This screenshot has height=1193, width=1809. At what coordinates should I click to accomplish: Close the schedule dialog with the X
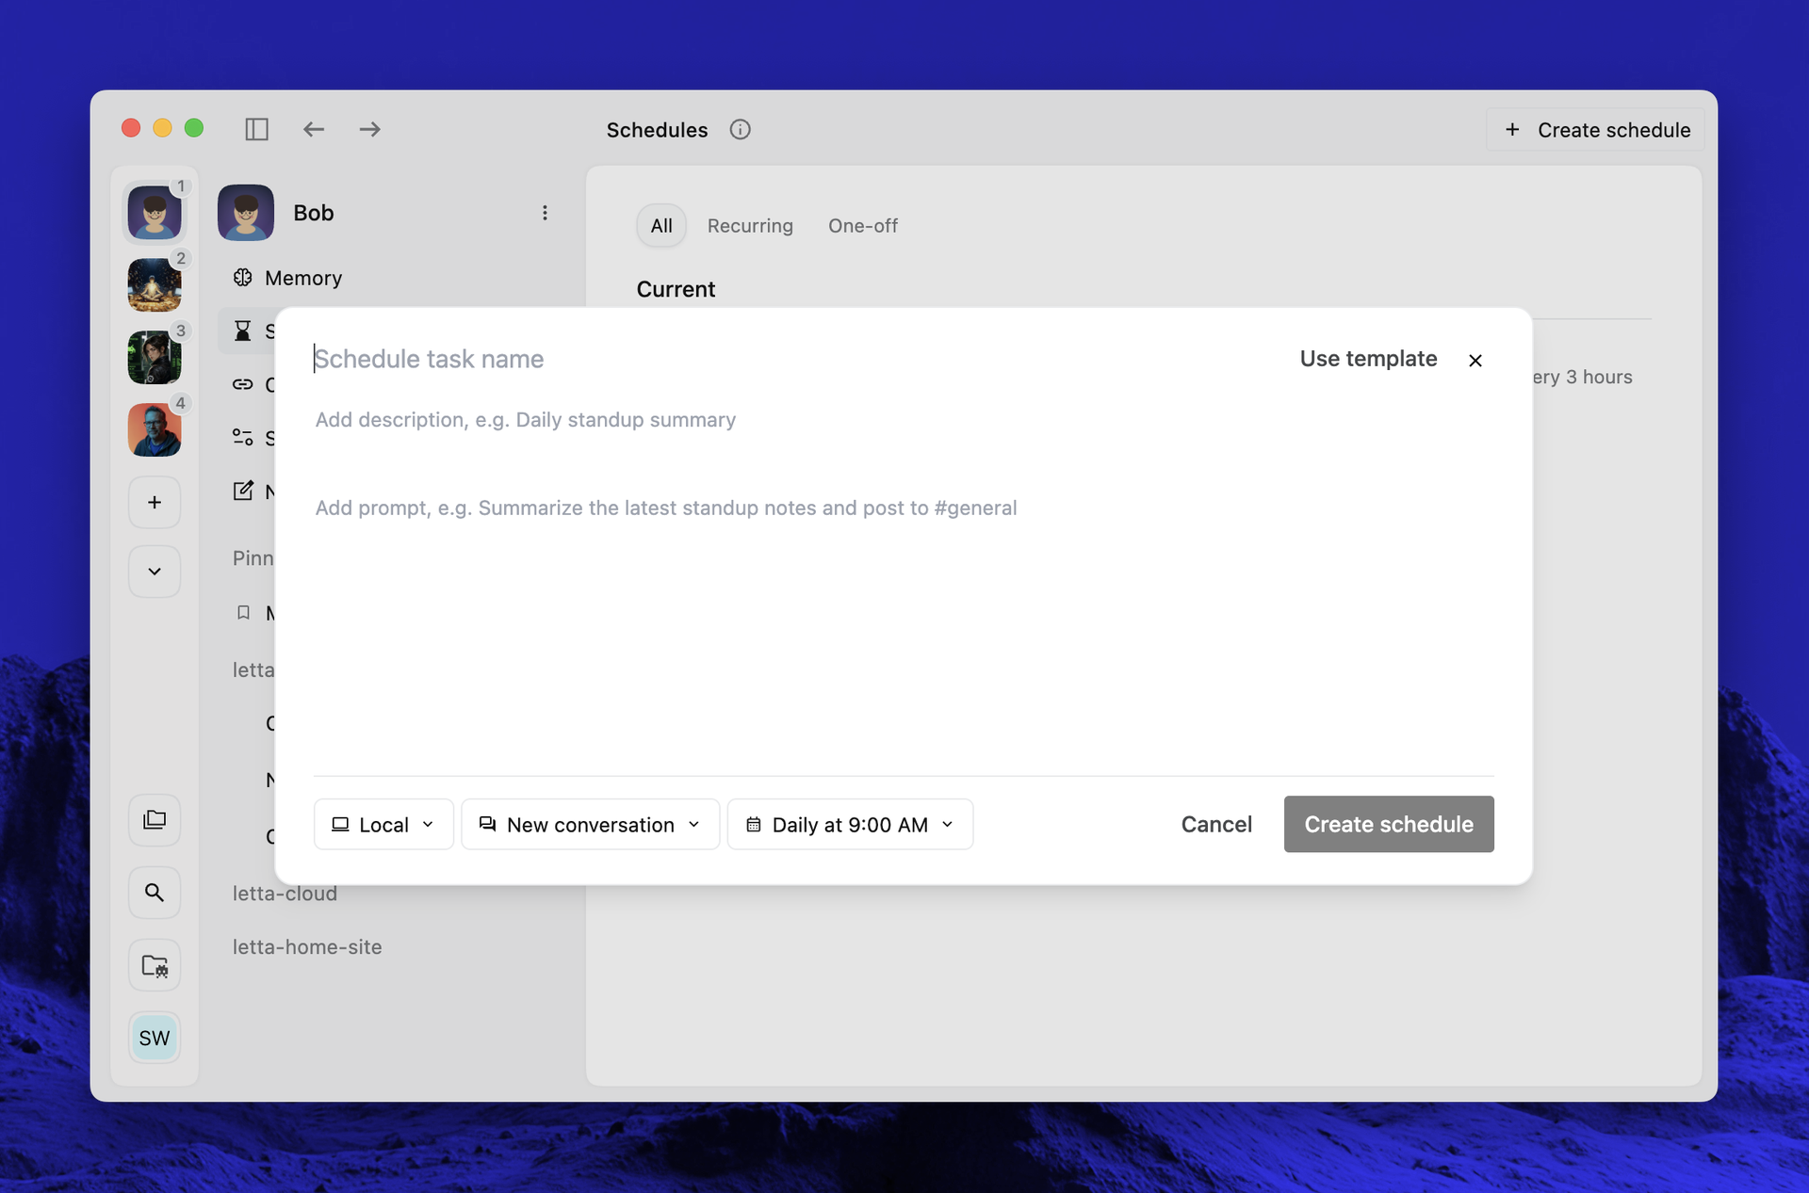[x=1475, y=361]
